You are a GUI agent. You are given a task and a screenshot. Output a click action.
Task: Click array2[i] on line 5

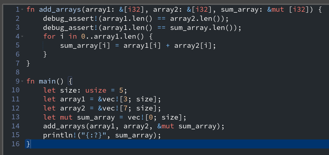(193, 45)
